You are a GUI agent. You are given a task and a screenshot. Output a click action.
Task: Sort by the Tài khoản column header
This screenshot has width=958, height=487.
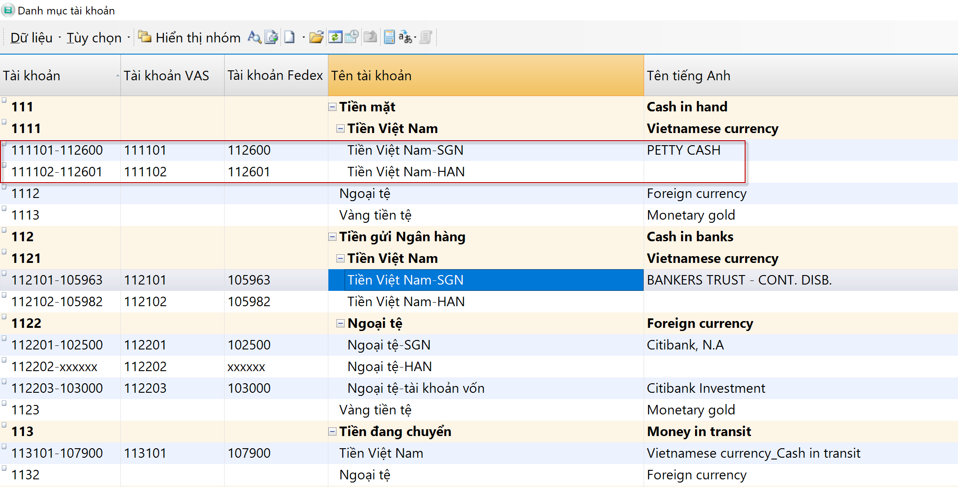click(x=60, y=75)
